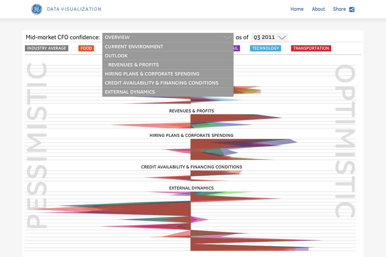Open the About page link

click(318, 9)
